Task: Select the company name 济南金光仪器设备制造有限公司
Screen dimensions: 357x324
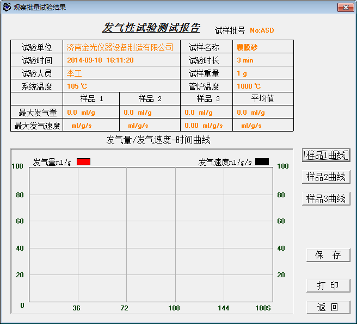Action: tap(120, 47)
